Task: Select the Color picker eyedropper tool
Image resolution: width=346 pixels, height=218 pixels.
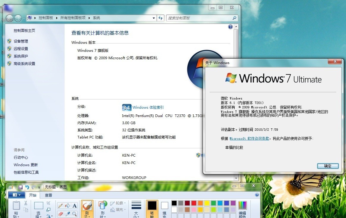Action: click(68, 214)
